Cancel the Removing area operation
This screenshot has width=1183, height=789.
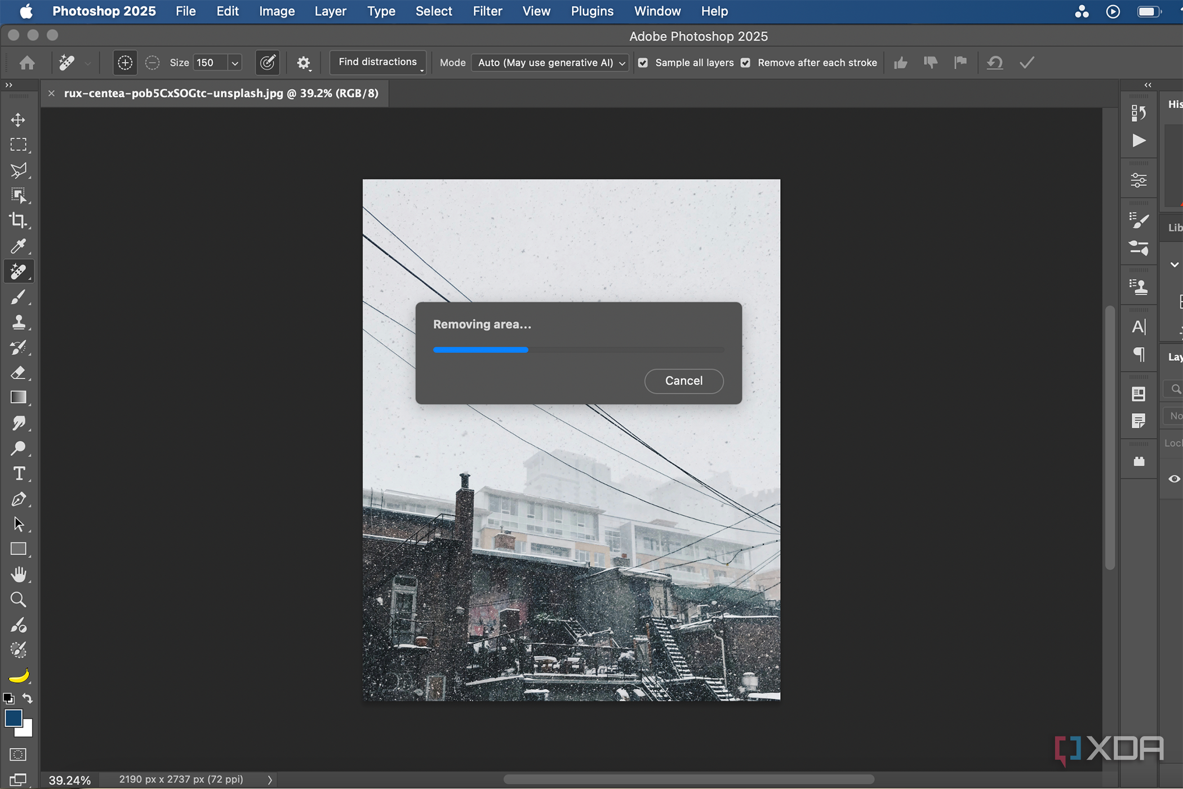(683, 381)
